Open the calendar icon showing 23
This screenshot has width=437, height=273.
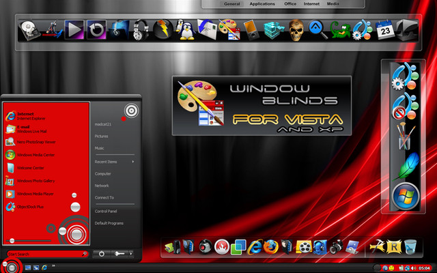pyautogui.click(x=385, y=30)
